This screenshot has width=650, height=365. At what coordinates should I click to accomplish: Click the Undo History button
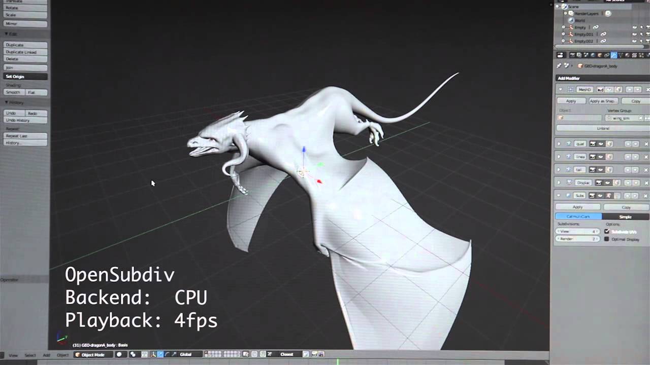tap(25, 120)
